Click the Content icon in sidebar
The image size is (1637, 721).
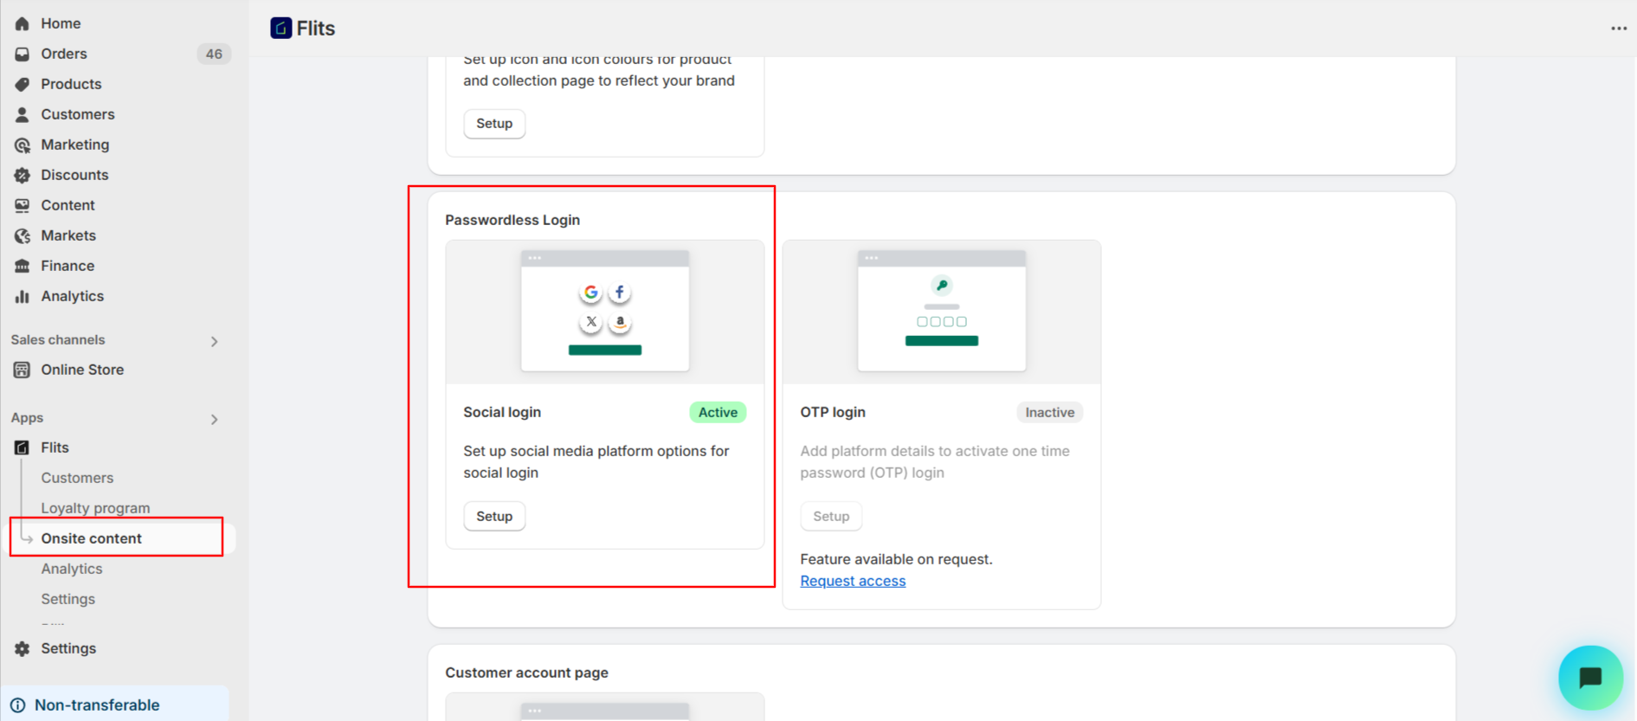pos(23,205)
